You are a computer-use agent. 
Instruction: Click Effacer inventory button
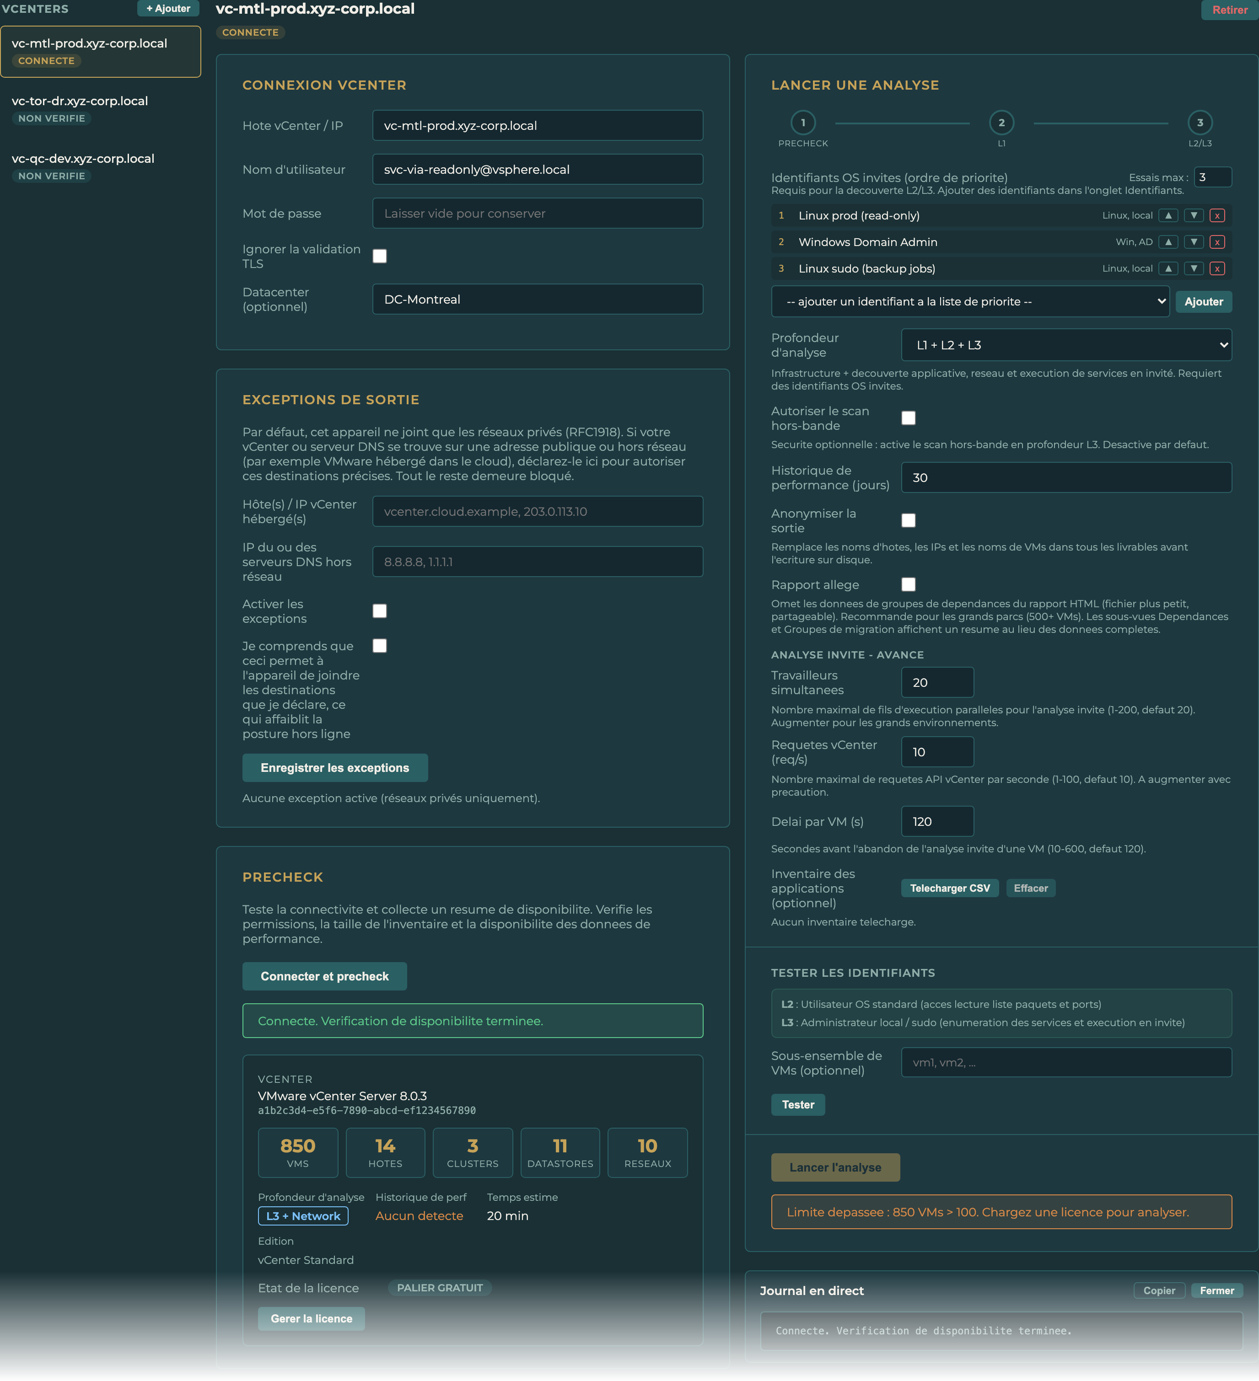coord(1030,889)
